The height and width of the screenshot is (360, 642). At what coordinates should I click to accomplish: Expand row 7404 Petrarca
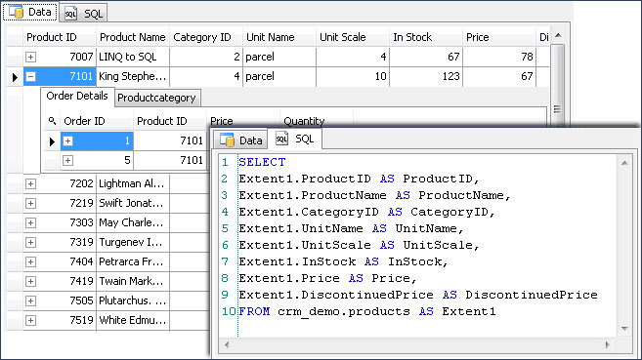(30, 261)
